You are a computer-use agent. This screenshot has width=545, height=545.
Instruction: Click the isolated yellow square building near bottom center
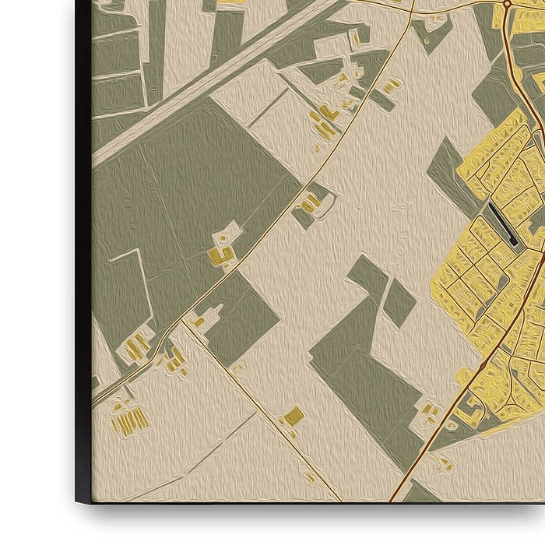coord(292,417)
